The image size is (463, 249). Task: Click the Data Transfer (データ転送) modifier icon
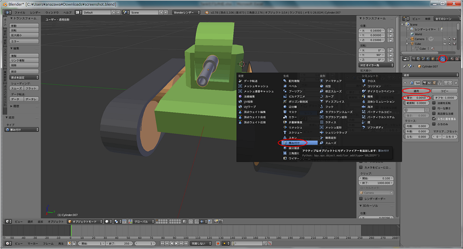[240, 81]
